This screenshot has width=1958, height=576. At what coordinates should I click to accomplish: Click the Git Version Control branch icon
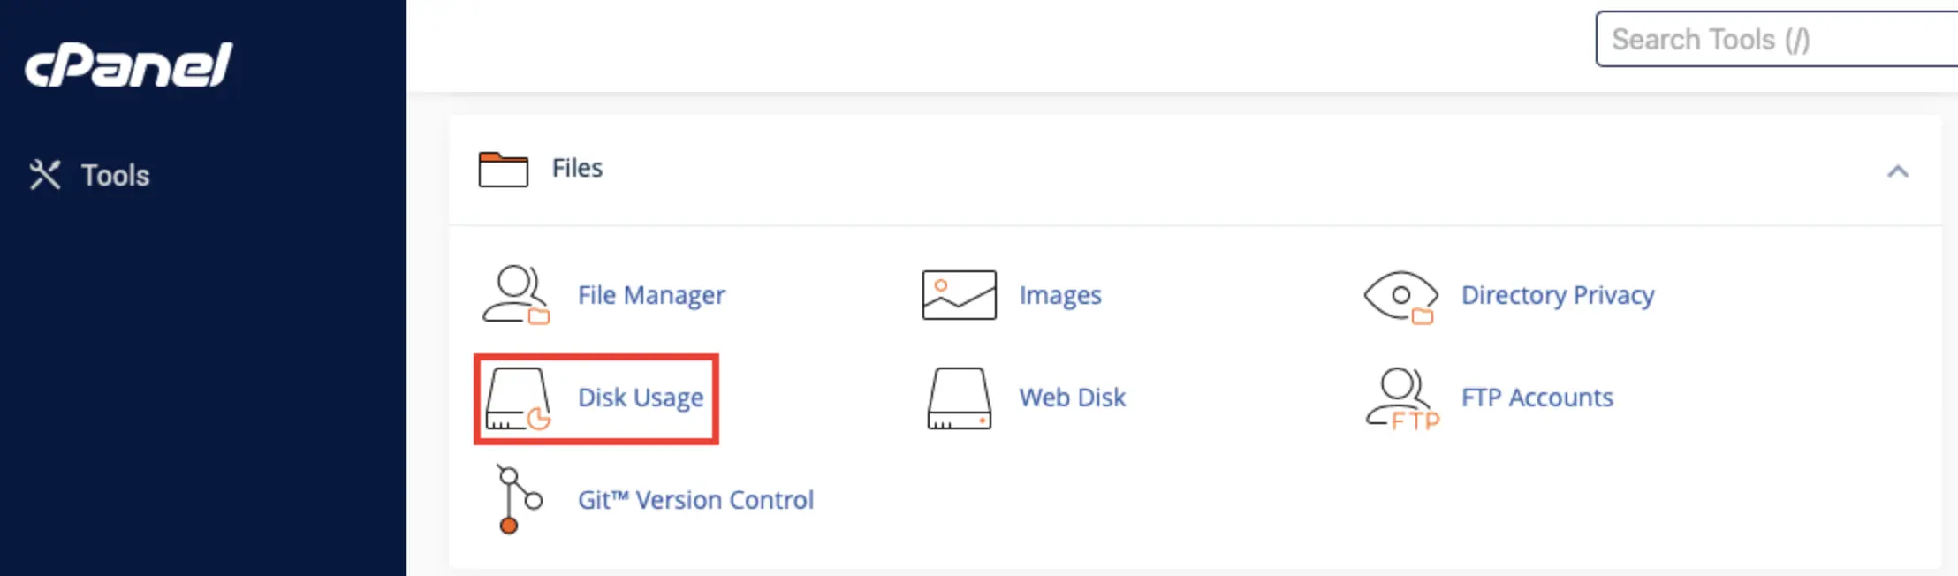pos(518,499)
